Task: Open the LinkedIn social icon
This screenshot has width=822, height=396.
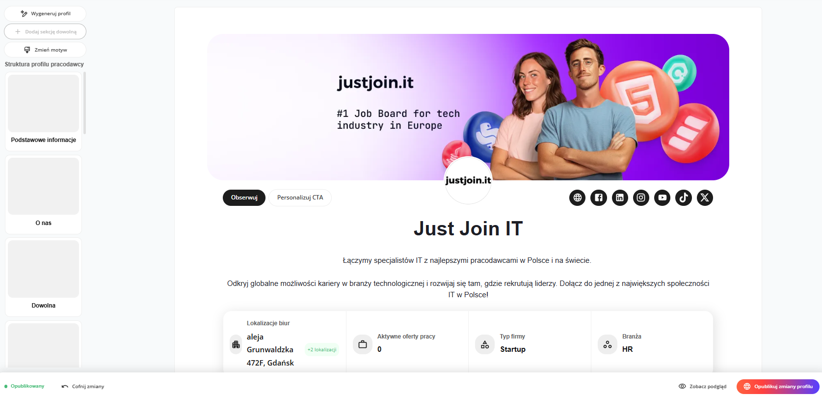Action: pyautogui.click(x=620, y=198)
